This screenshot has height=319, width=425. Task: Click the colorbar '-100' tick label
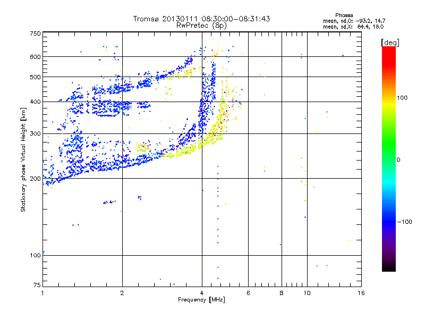404,222
